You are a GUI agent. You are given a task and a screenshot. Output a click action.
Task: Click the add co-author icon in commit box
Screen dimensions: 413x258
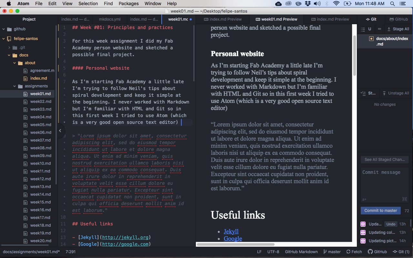click(364, 199)
